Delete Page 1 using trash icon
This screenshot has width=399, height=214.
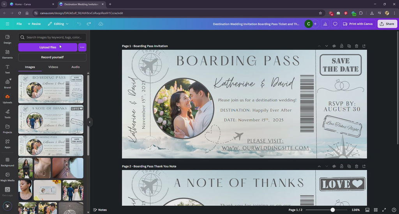[x=357, y=46]
